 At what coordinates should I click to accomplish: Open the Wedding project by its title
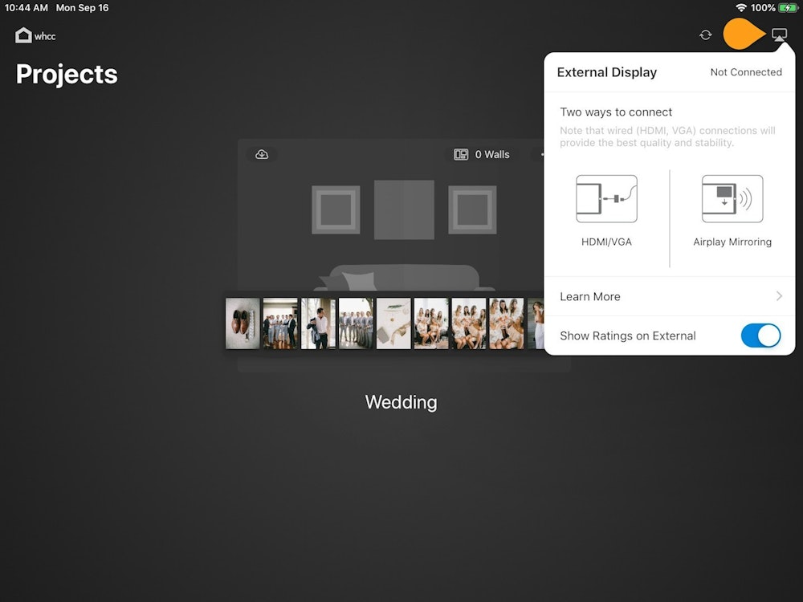401,402
